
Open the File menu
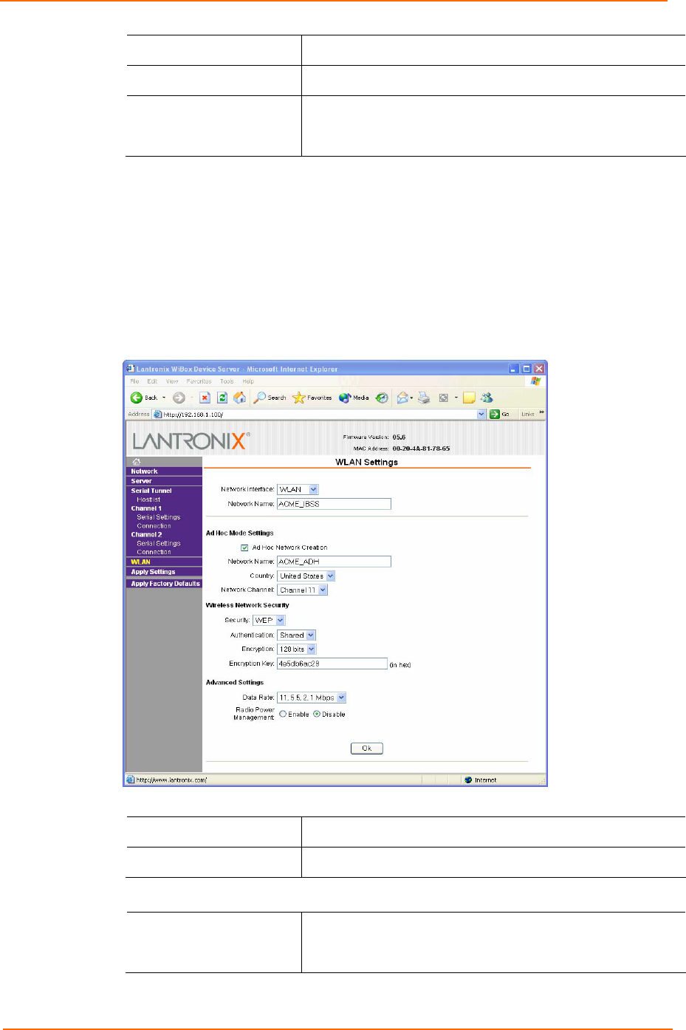click(x=134, y=381)
